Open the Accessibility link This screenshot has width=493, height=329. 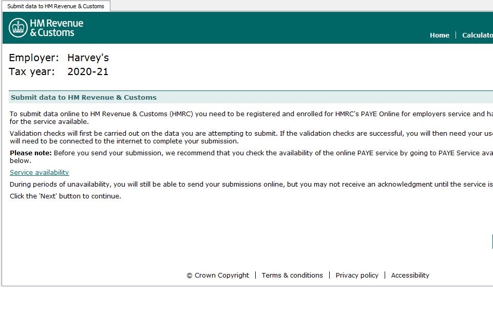(410, 275)
